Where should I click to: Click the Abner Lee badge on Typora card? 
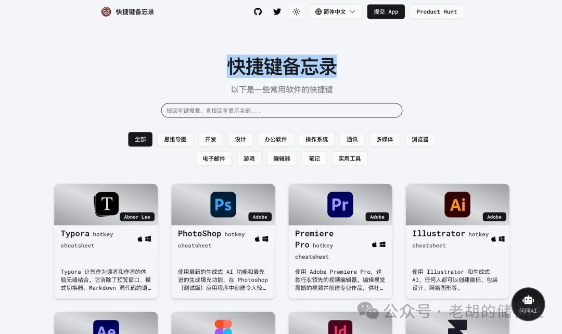point(137,217)
